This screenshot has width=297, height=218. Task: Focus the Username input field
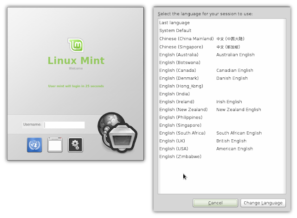tap(64, 125)
